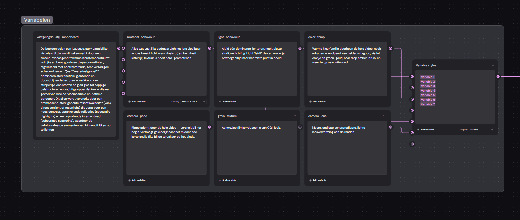The width and height of the screenshot is (520, 220).
Task: Open the vastgelegde_stijl_moodboard node options menu
Action: point(113,37)
